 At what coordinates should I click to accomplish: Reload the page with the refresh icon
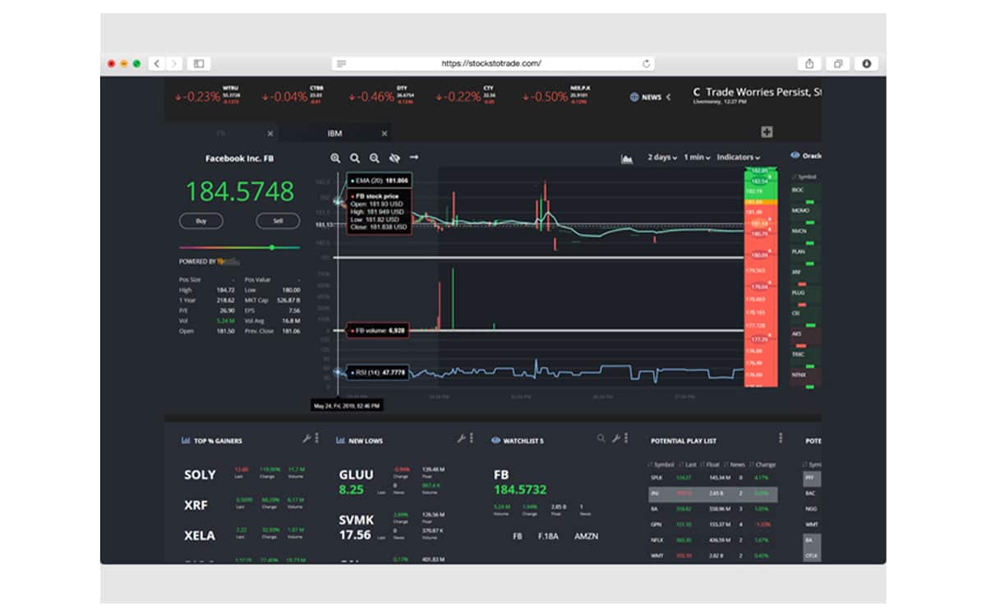(x=646, y=63)
